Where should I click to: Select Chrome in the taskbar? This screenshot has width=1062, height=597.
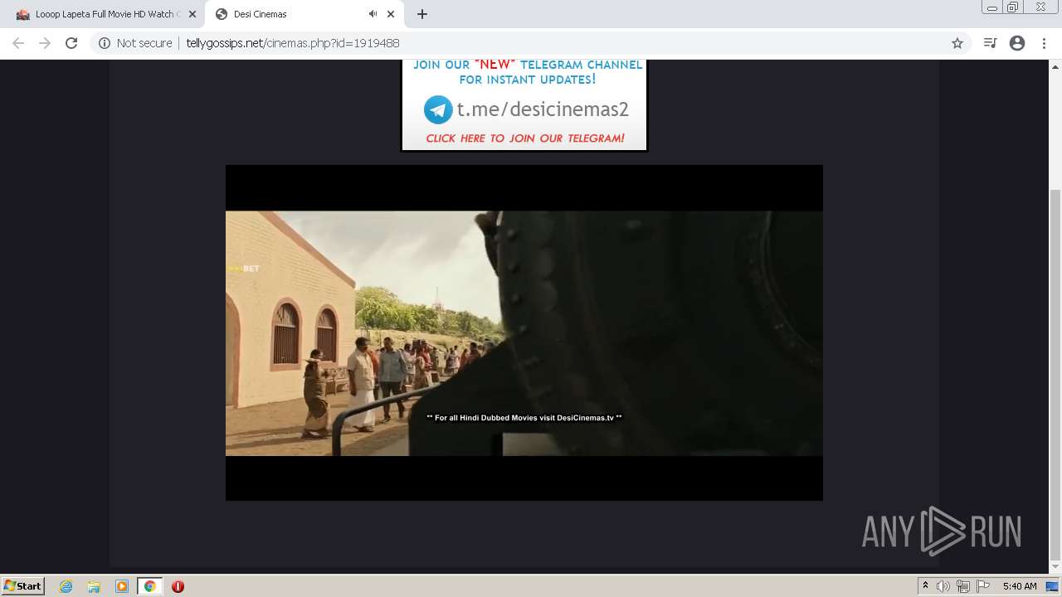click(149, 586)
